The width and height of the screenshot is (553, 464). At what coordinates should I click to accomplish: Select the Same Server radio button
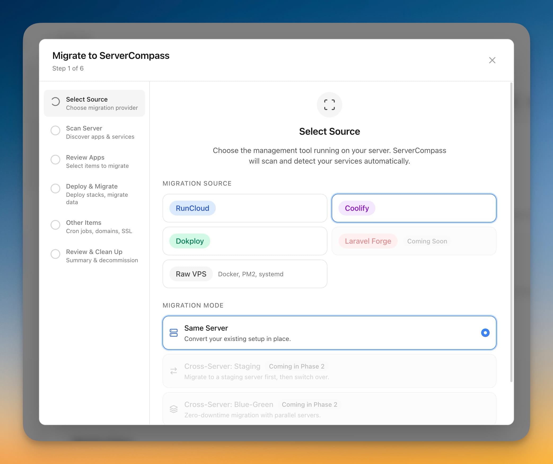point(485,333)
